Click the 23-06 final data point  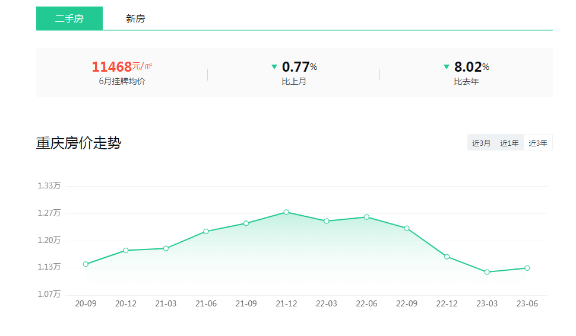(x=527, y=268)
